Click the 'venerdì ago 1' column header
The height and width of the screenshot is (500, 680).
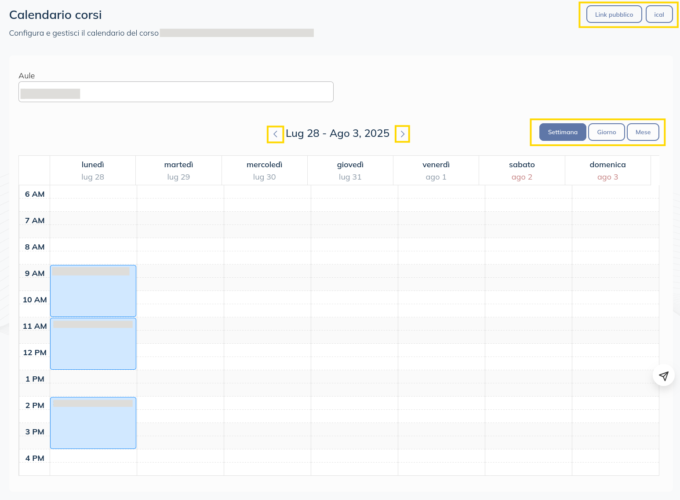436,170
